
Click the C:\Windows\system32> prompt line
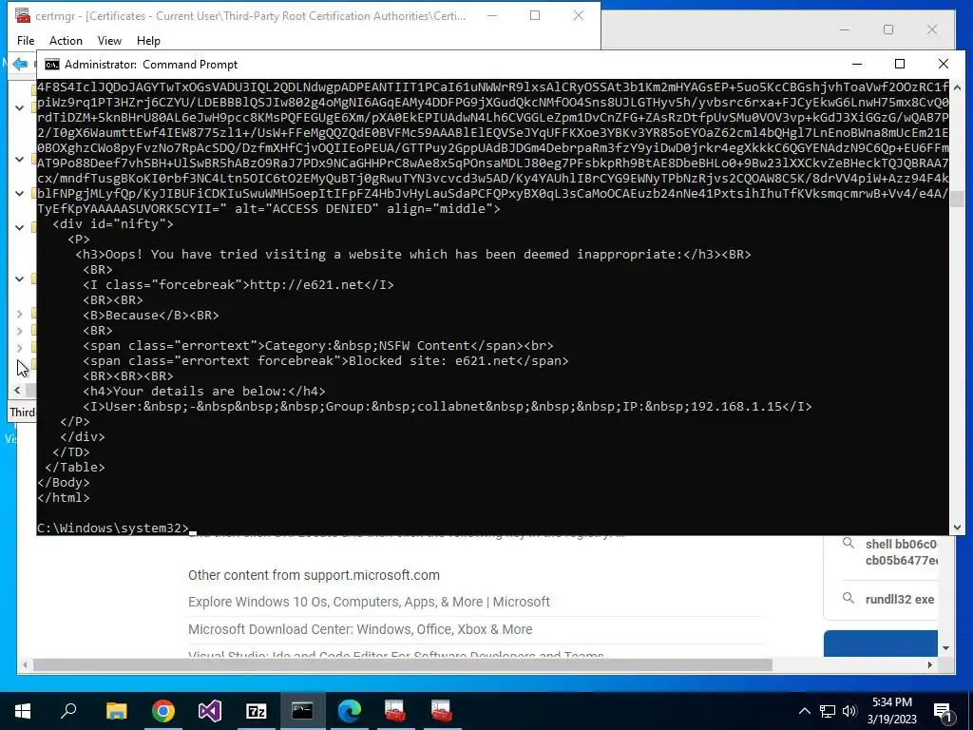click(x=112, y=528)
